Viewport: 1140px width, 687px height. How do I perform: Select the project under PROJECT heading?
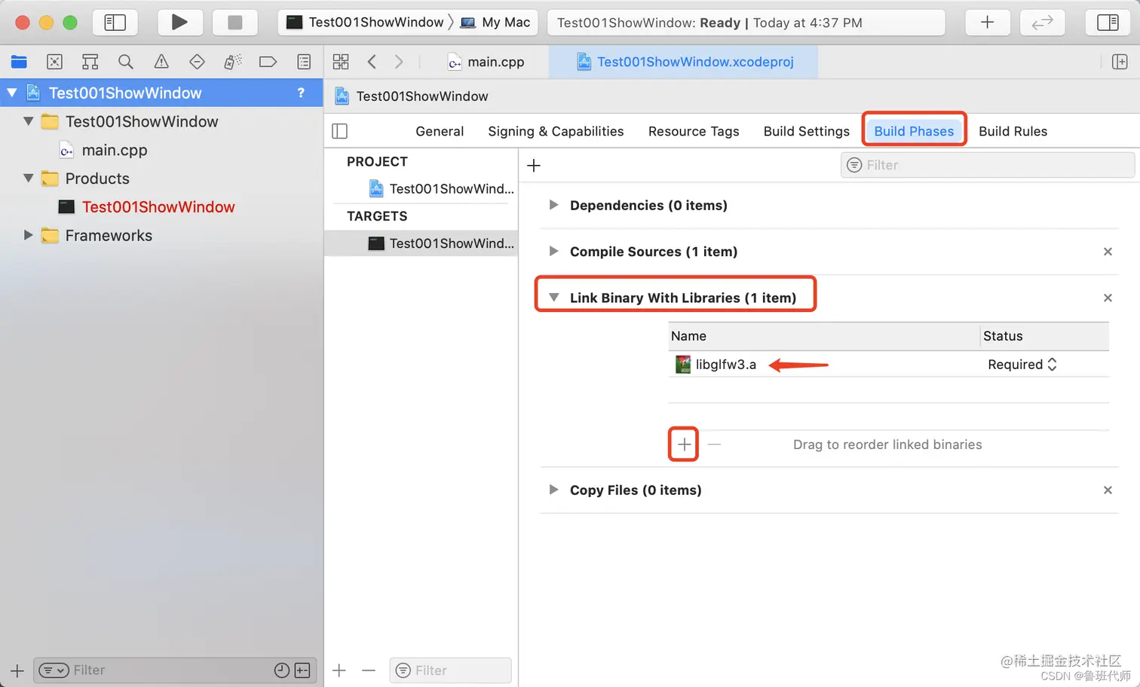441,189
